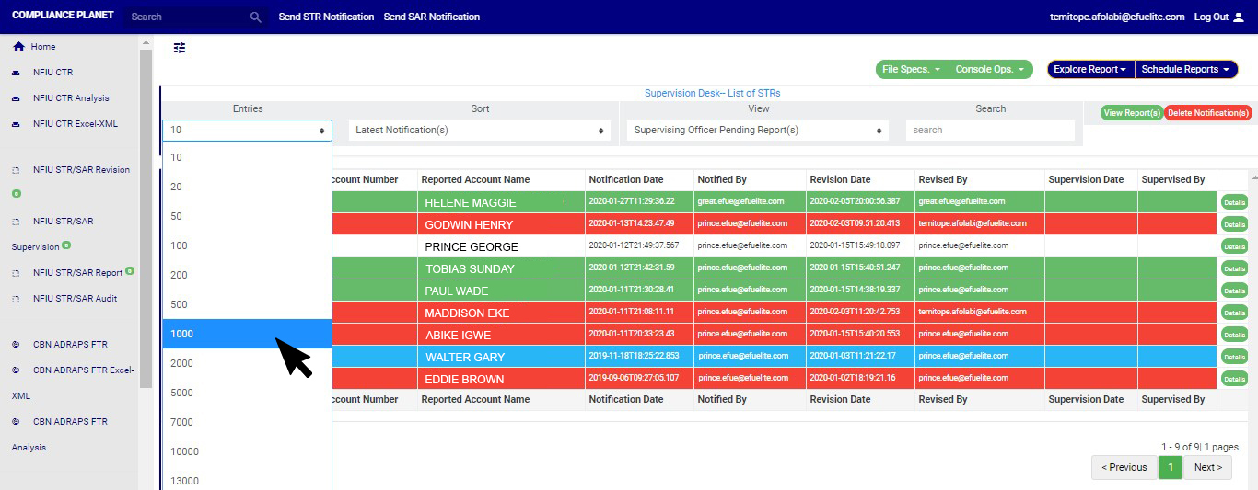This screenshot has height=490, width=1258.
Task: Open Details for the HELENE MAGGIE row
Action: 1234,202
